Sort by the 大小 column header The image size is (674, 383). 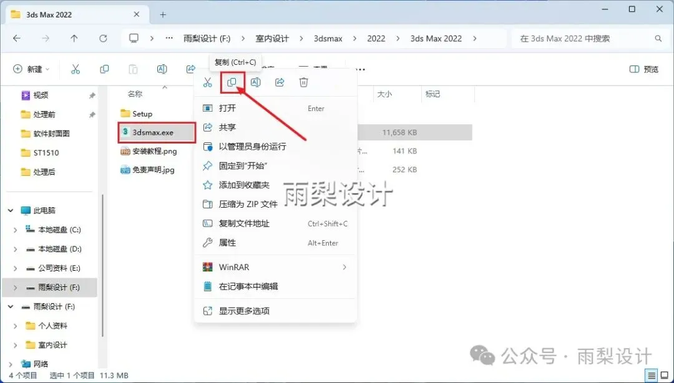pyautogui.click(x=384, y=94)
